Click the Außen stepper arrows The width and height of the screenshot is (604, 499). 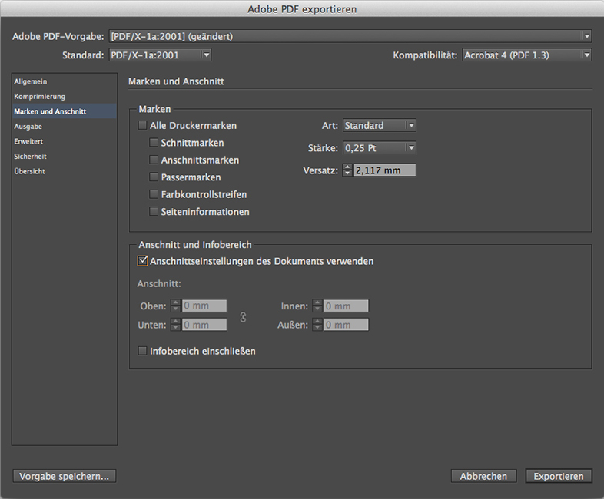click(317, 325)
